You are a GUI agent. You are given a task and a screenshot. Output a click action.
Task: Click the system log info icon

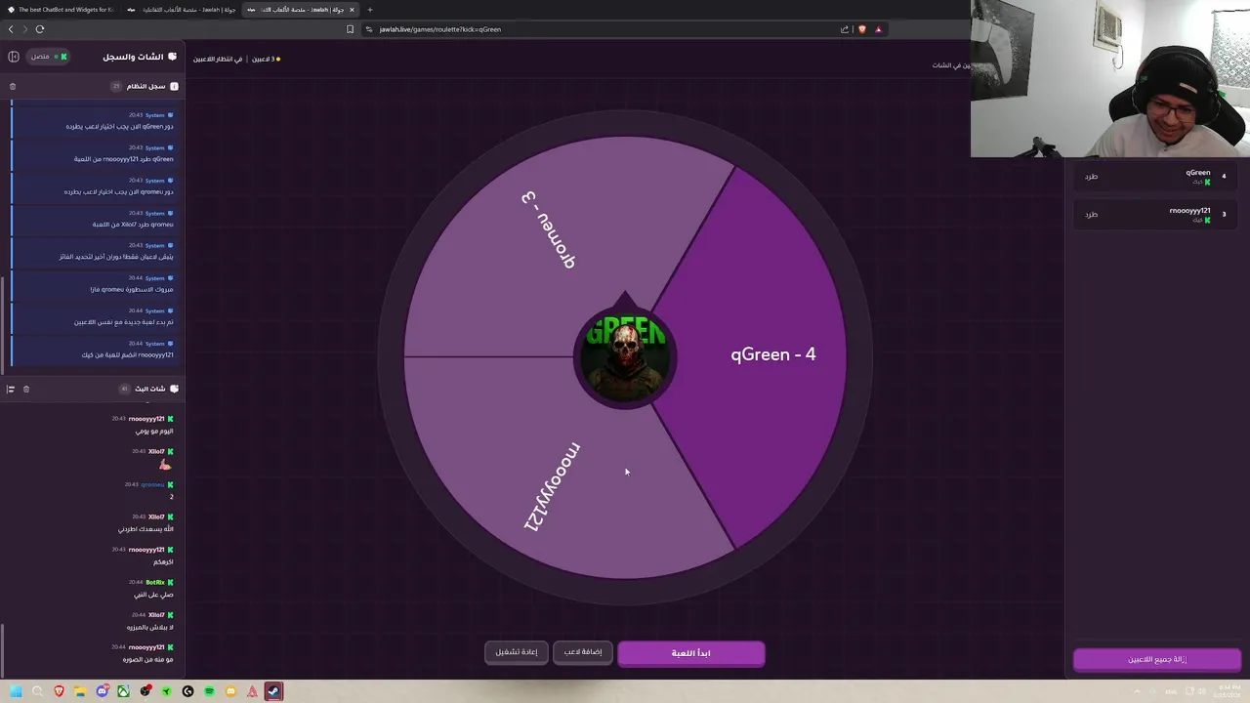point(174,87)
